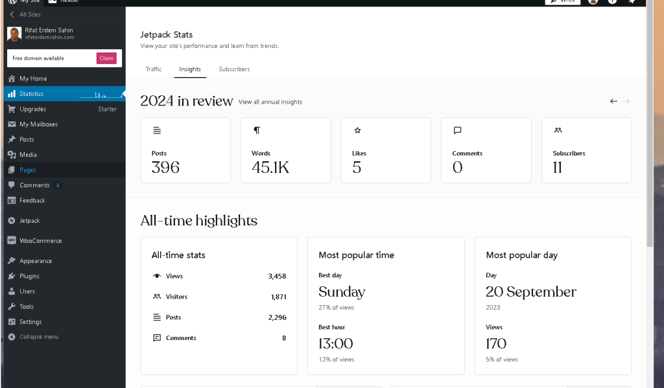Click the Likes star icon
The height and width of the screenshot is (388, 664).
pyautogui.click(x=357, y=130)
